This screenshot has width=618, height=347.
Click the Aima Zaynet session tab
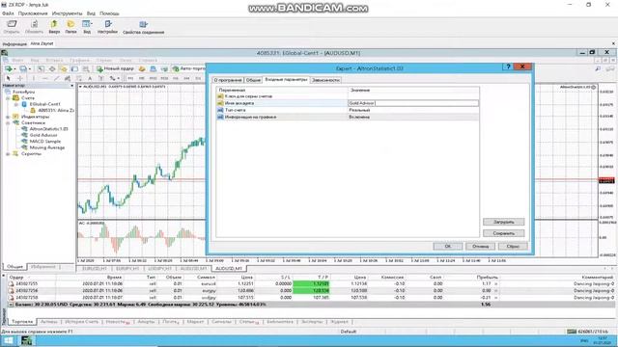click(42, 43)
